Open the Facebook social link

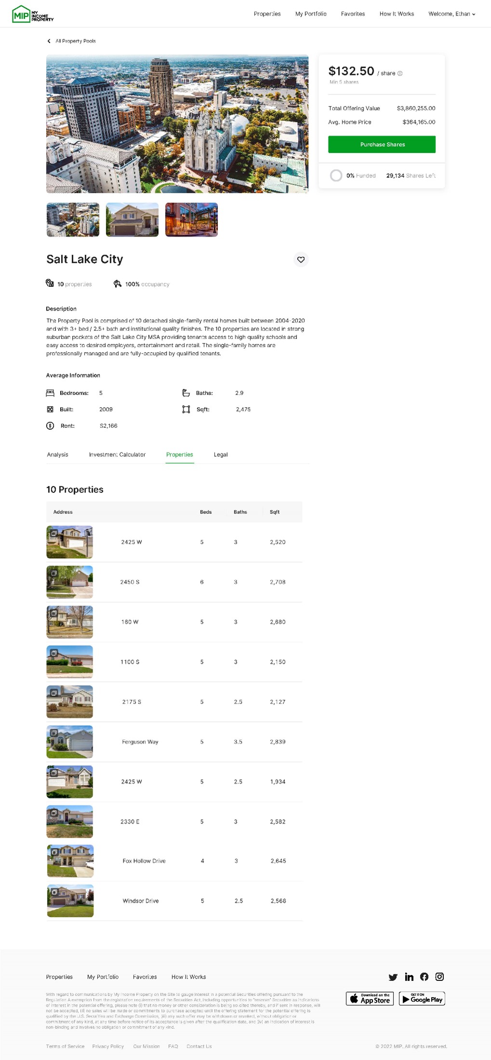tap(424, 977)
